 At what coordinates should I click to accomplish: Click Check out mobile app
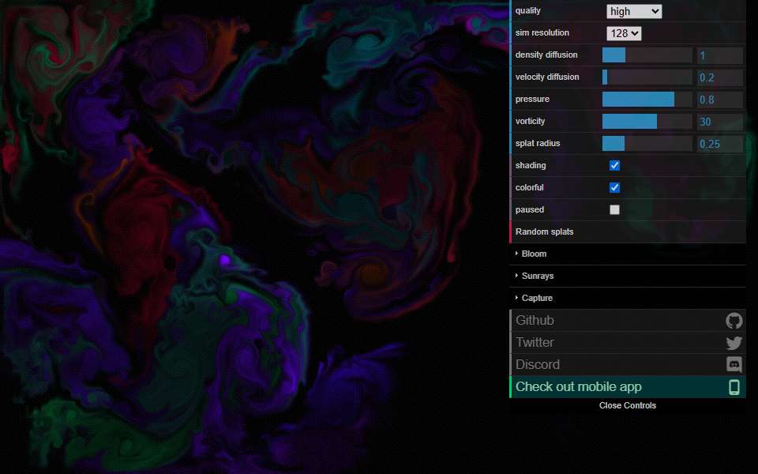pos(628,387)
